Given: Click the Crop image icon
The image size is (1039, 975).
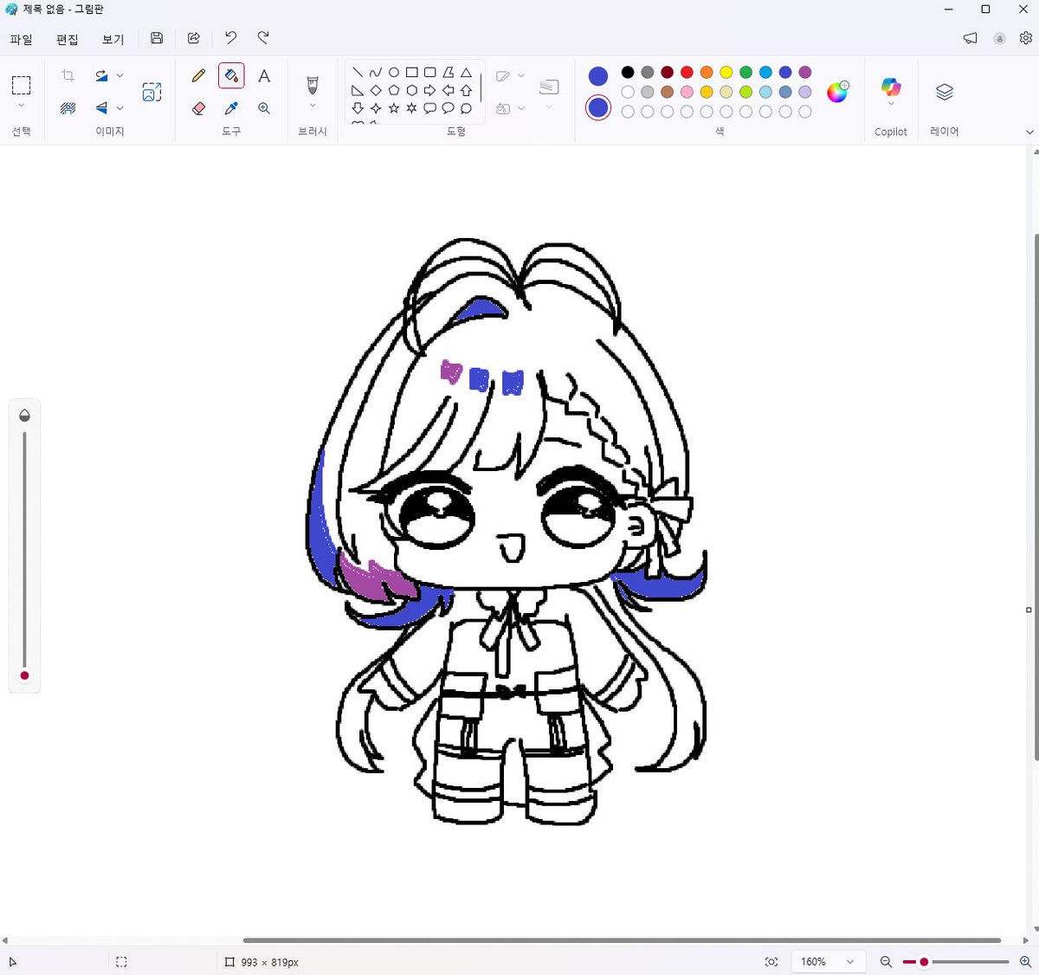Looking at the screenshot, I should pos(68,75).
